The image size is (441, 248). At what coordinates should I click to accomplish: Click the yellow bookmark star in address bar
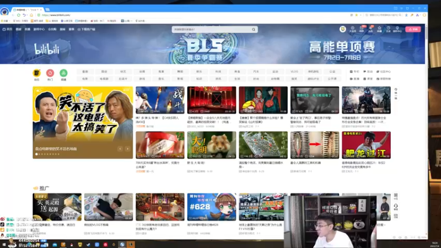(356, 15)
